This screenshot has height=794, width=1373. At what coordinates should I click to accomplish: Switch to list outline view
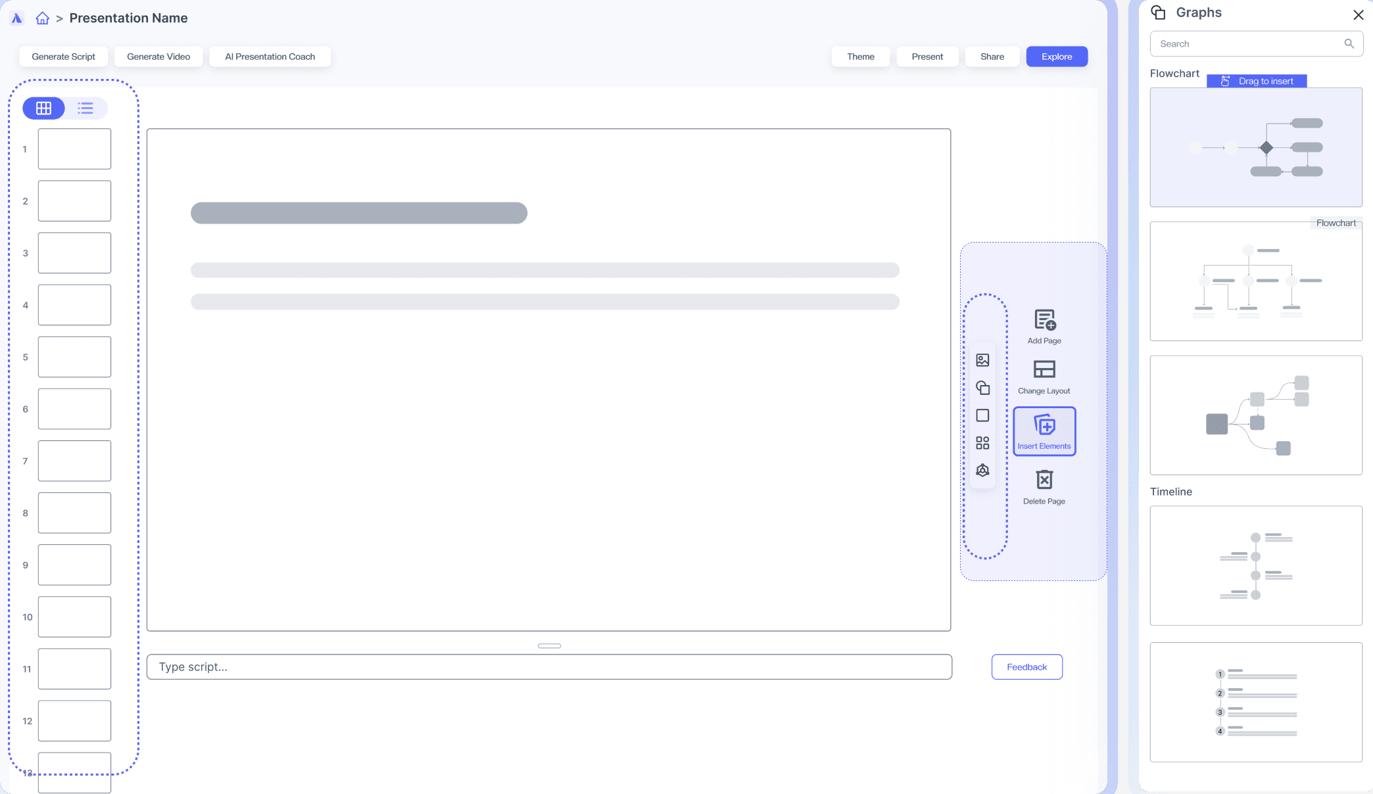85,108
